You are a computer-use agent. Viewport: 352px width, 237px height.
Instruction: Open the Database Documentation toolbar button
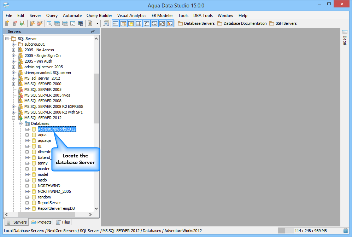242,23
